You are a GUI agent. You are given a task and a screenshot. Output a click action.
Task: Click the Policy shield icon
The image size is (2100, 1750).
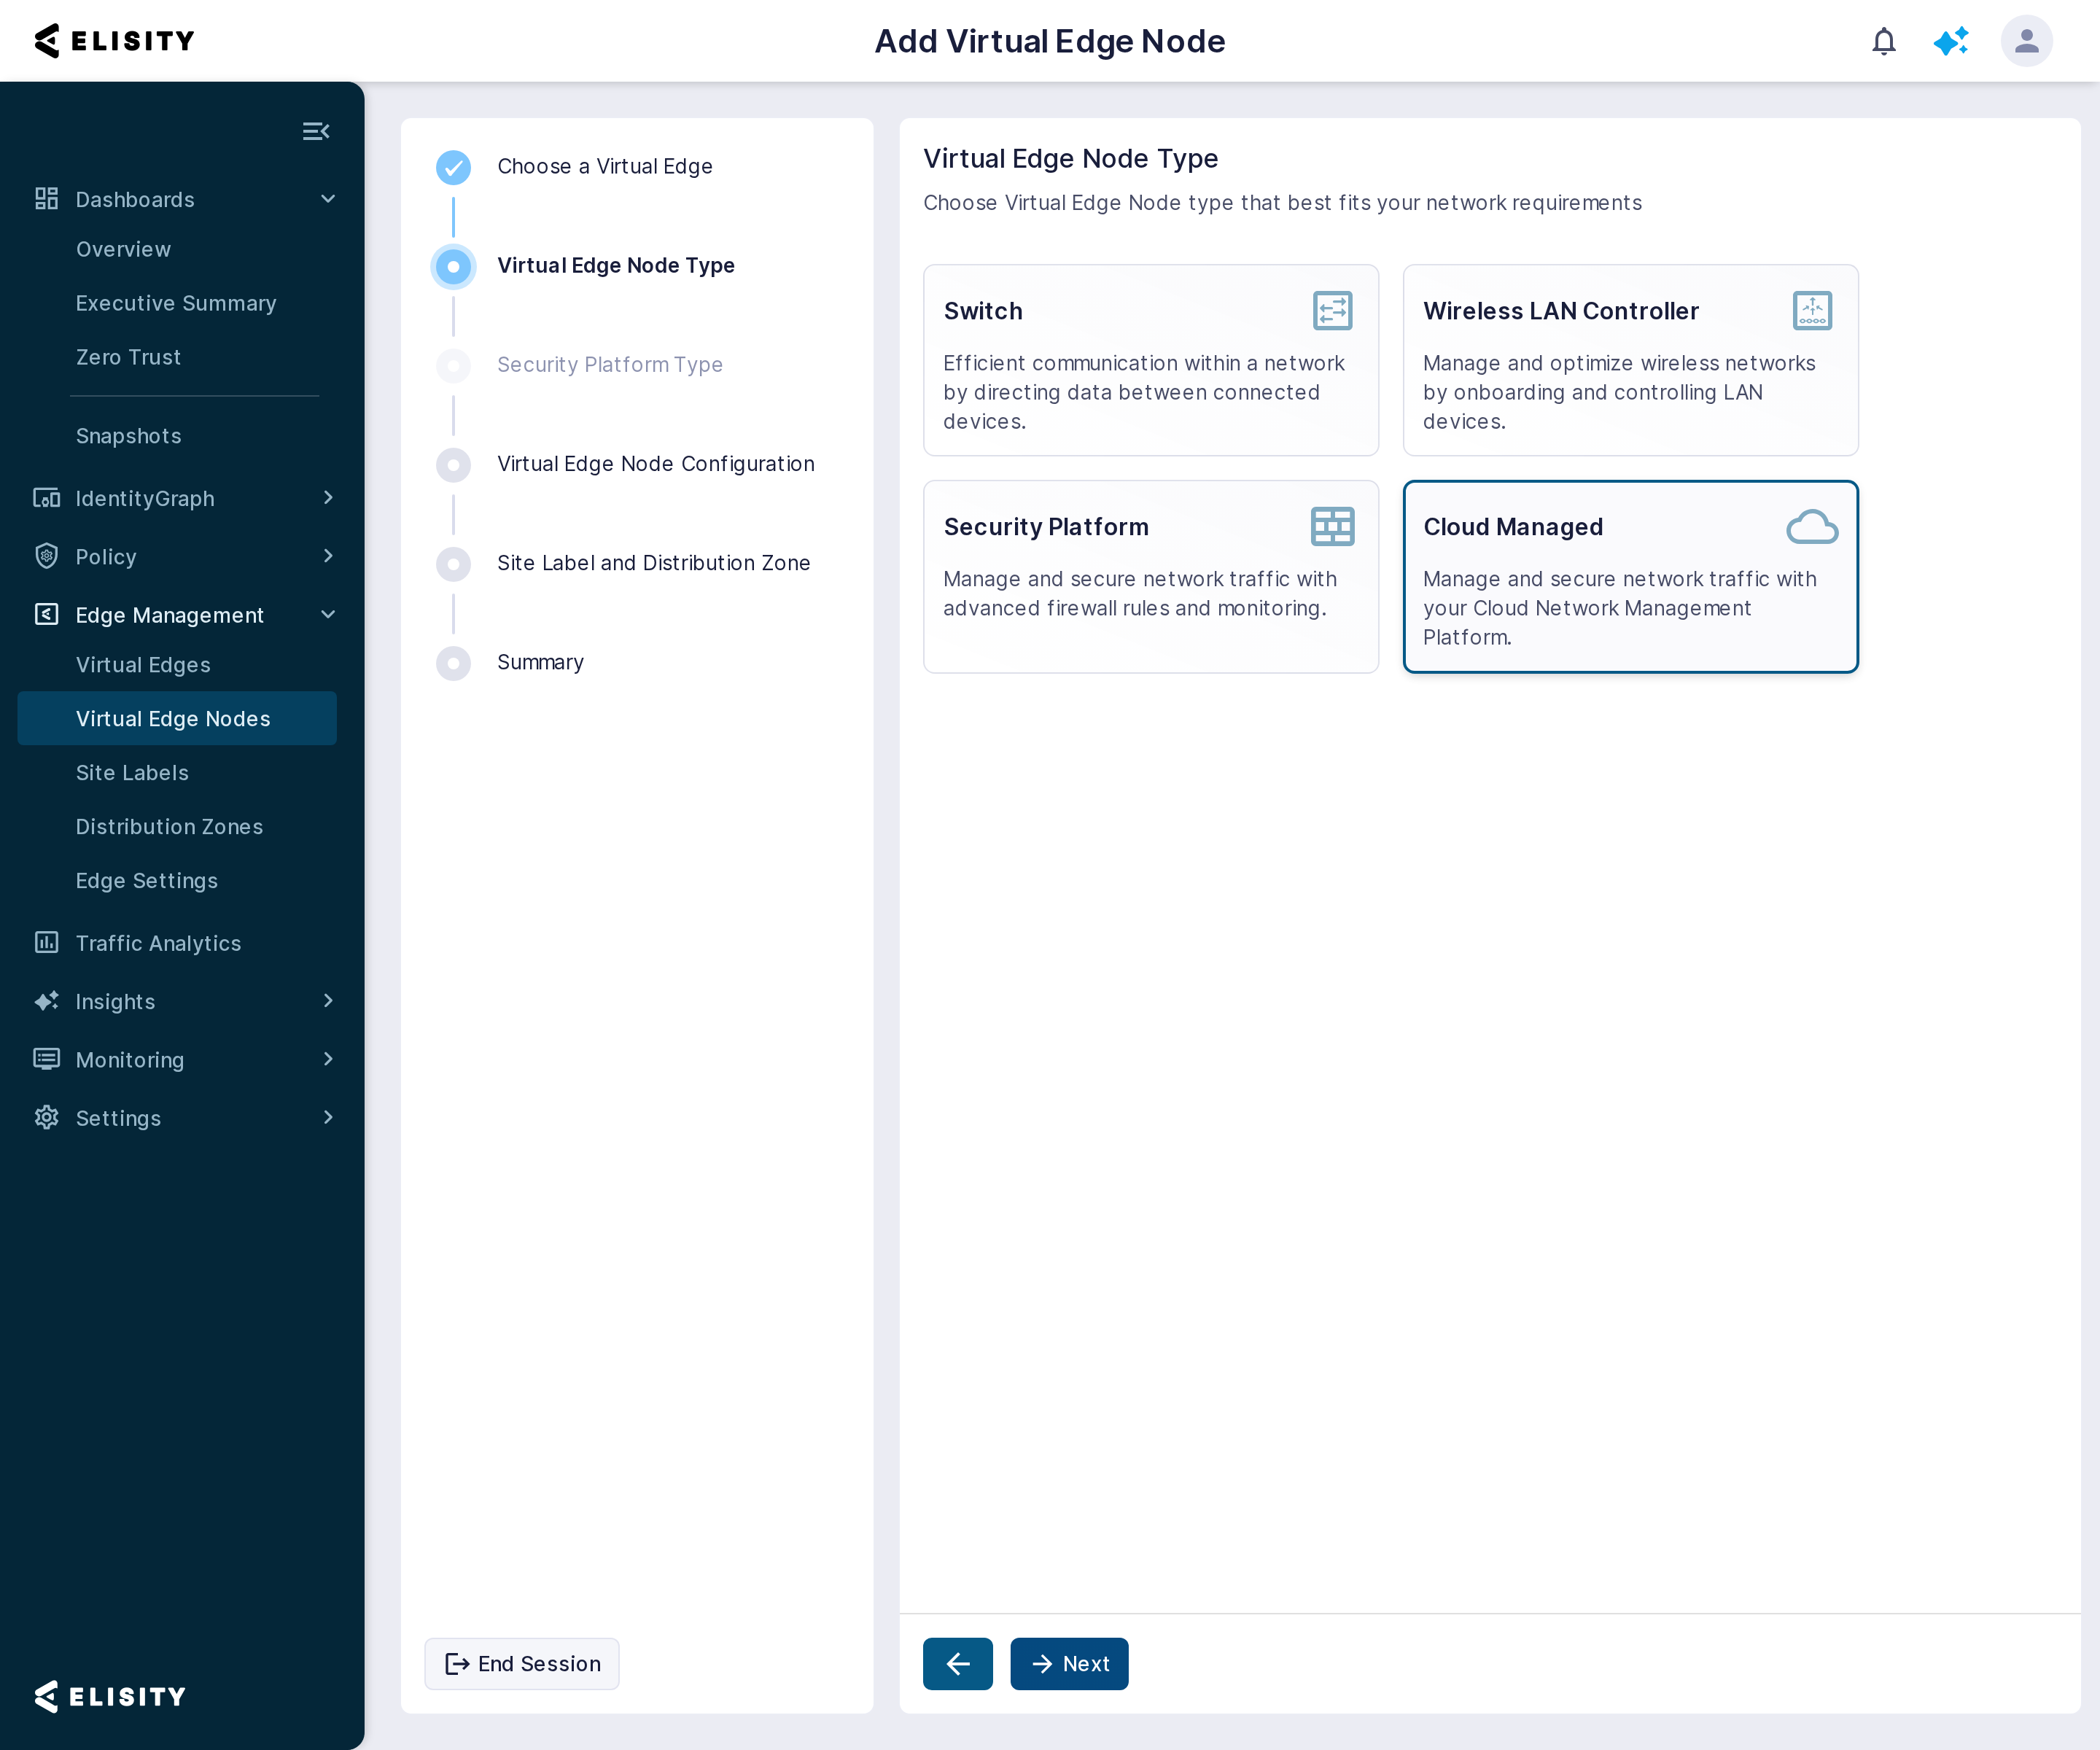coord(46,556)
